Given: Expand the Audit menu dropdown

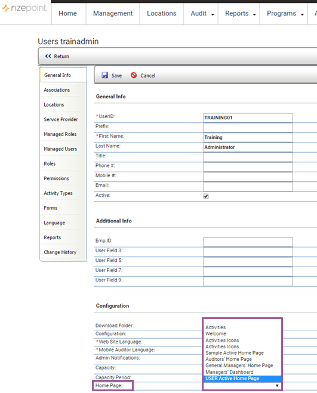Looking at the screenshot, I should (x=213, y=14).
